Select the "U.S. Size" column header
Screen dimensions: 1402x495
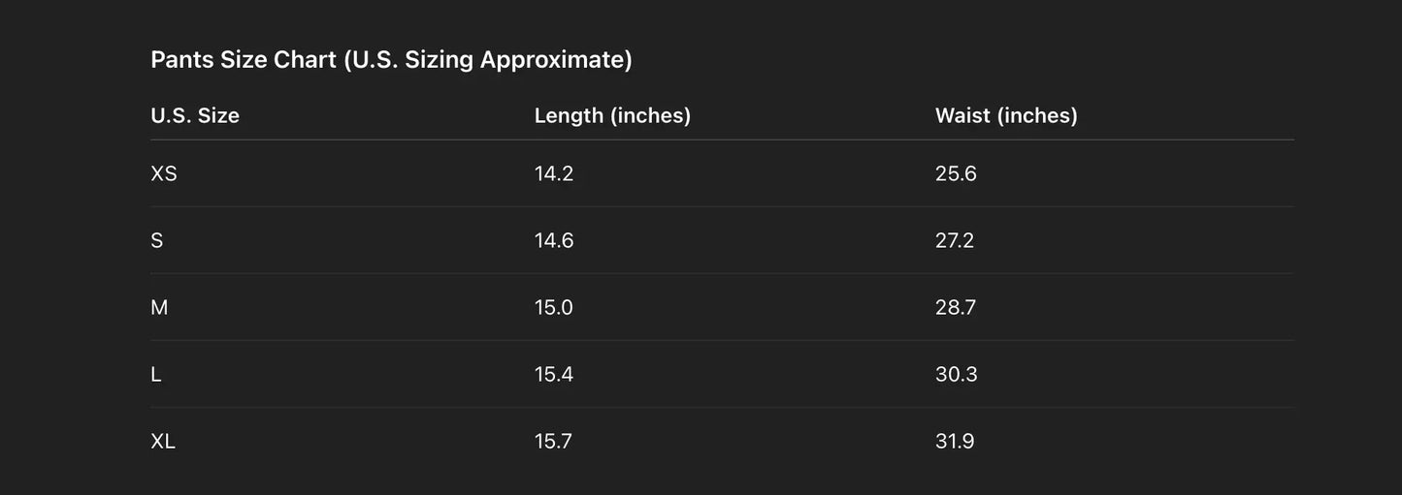click(x=195, y=116)
